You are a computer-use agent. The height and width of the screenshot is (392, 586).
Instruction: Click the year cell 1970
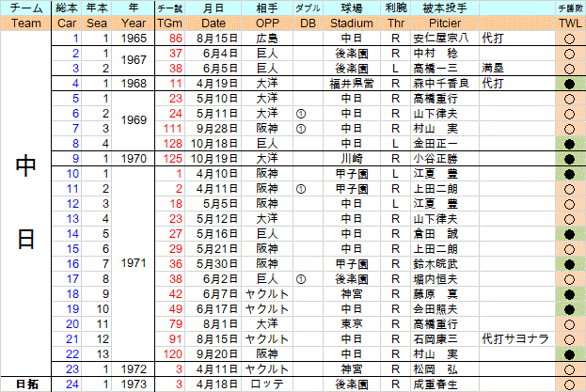(134, 158)
